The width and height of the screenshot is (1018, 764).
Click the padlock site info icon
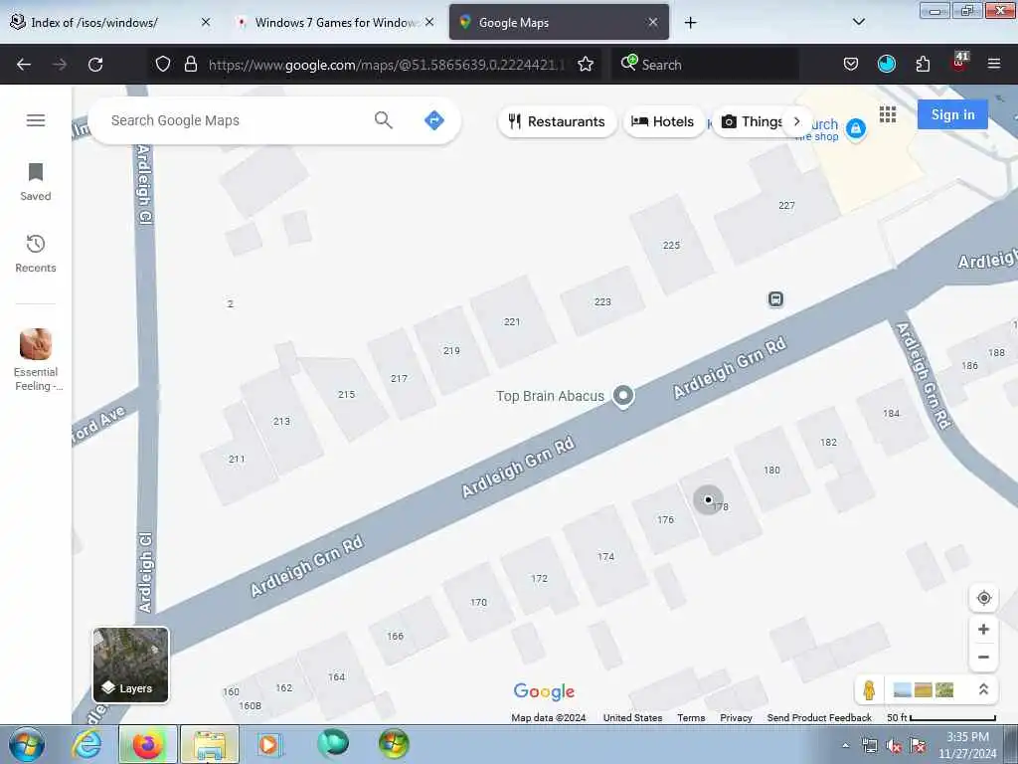click(190, 64)
